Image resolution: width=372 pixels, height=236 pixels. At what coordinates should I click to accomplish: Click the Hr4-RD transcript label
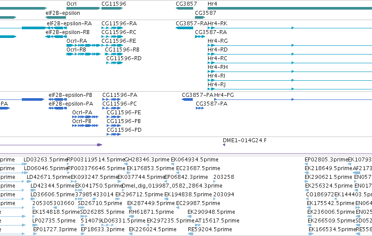218,50
